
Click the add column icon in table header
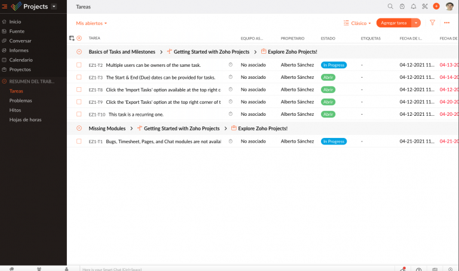[72, 38]
